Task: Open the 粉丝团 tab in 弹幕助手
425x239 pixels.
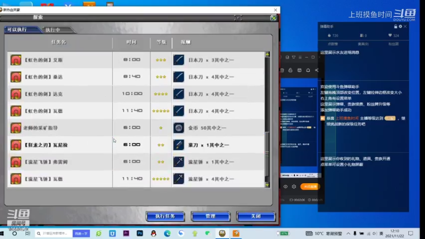Action: click(x=393, y=44)
